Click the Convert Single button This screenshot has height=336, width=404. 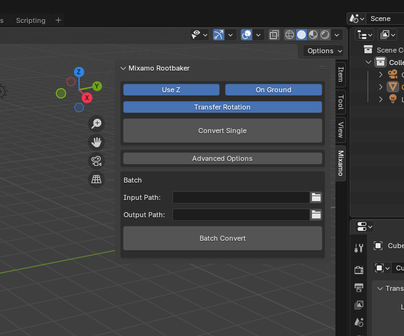coord(222,131)
